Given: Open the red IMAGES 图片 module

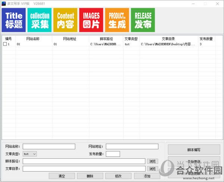Looking at the screenshot, I should (x=91, y=20).
